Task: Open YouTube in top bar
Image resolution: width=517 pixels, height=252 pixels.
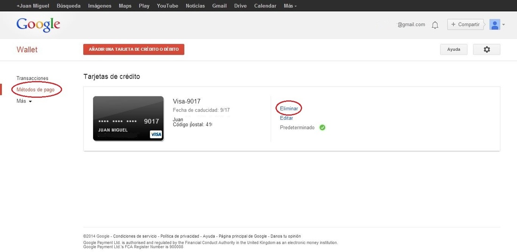Action: pyautogui.click(x=167, y=6)
